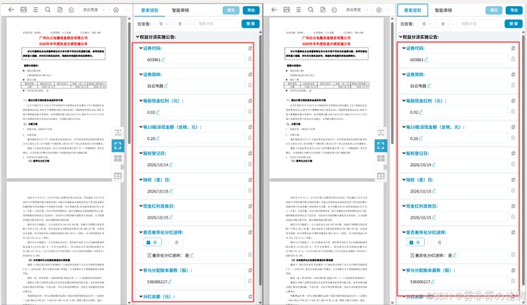Zoom out using minus icon in left viewer
The height and width of the screenshot is (305, 527).
pyautogui.click(x=71, y=10)
